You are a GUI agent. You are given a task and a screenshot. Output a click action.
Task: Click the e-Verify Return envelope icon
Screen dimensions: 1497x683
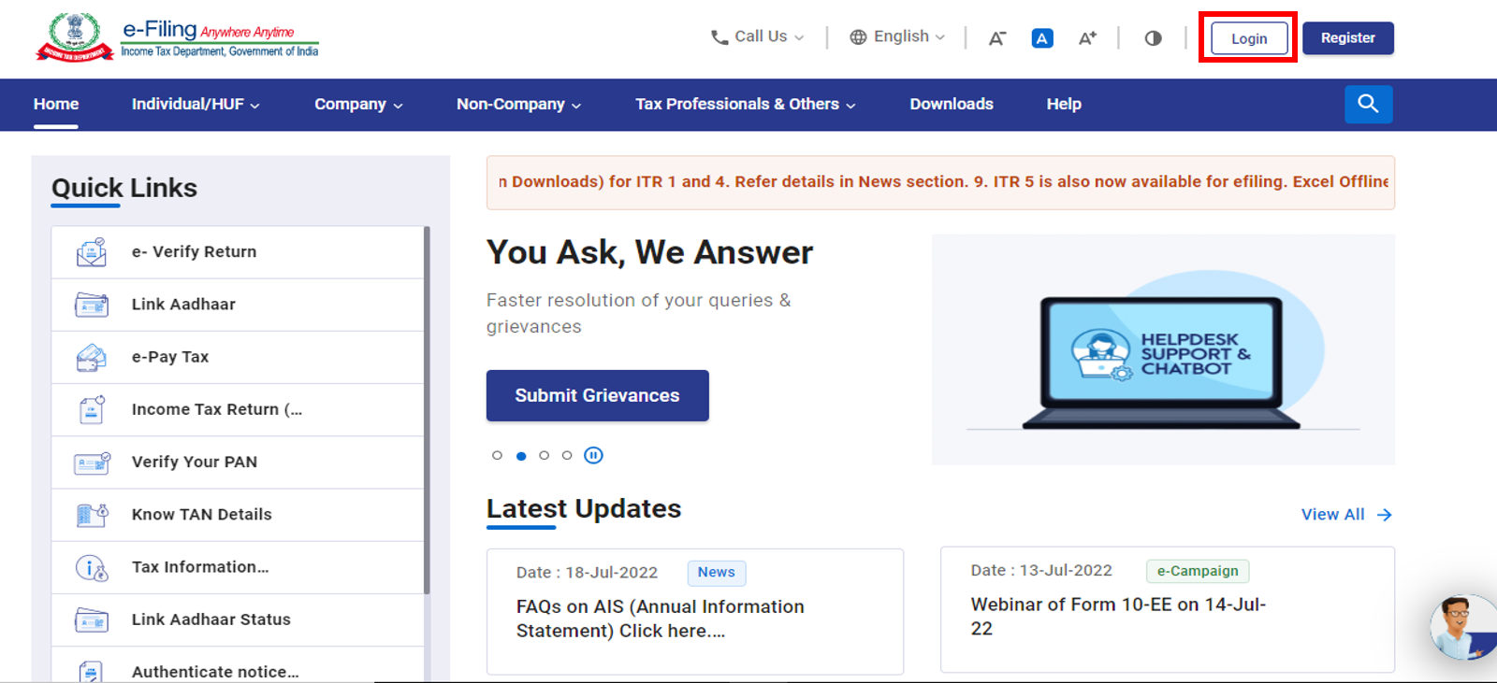pos(92,252)
